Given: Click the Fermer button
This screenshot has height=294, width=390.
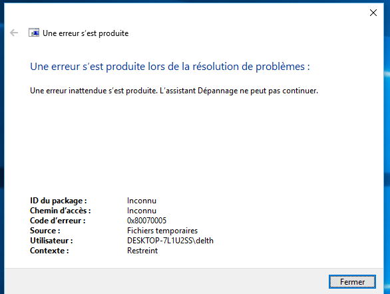Looking at the screenshot, I should (x=352, y=282).
